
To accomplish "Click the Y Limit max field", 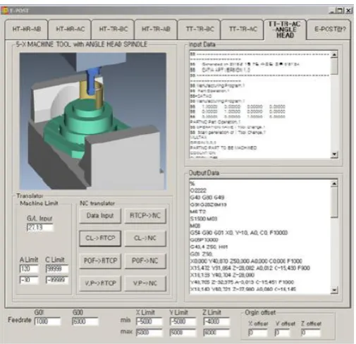I will (183, 333).
